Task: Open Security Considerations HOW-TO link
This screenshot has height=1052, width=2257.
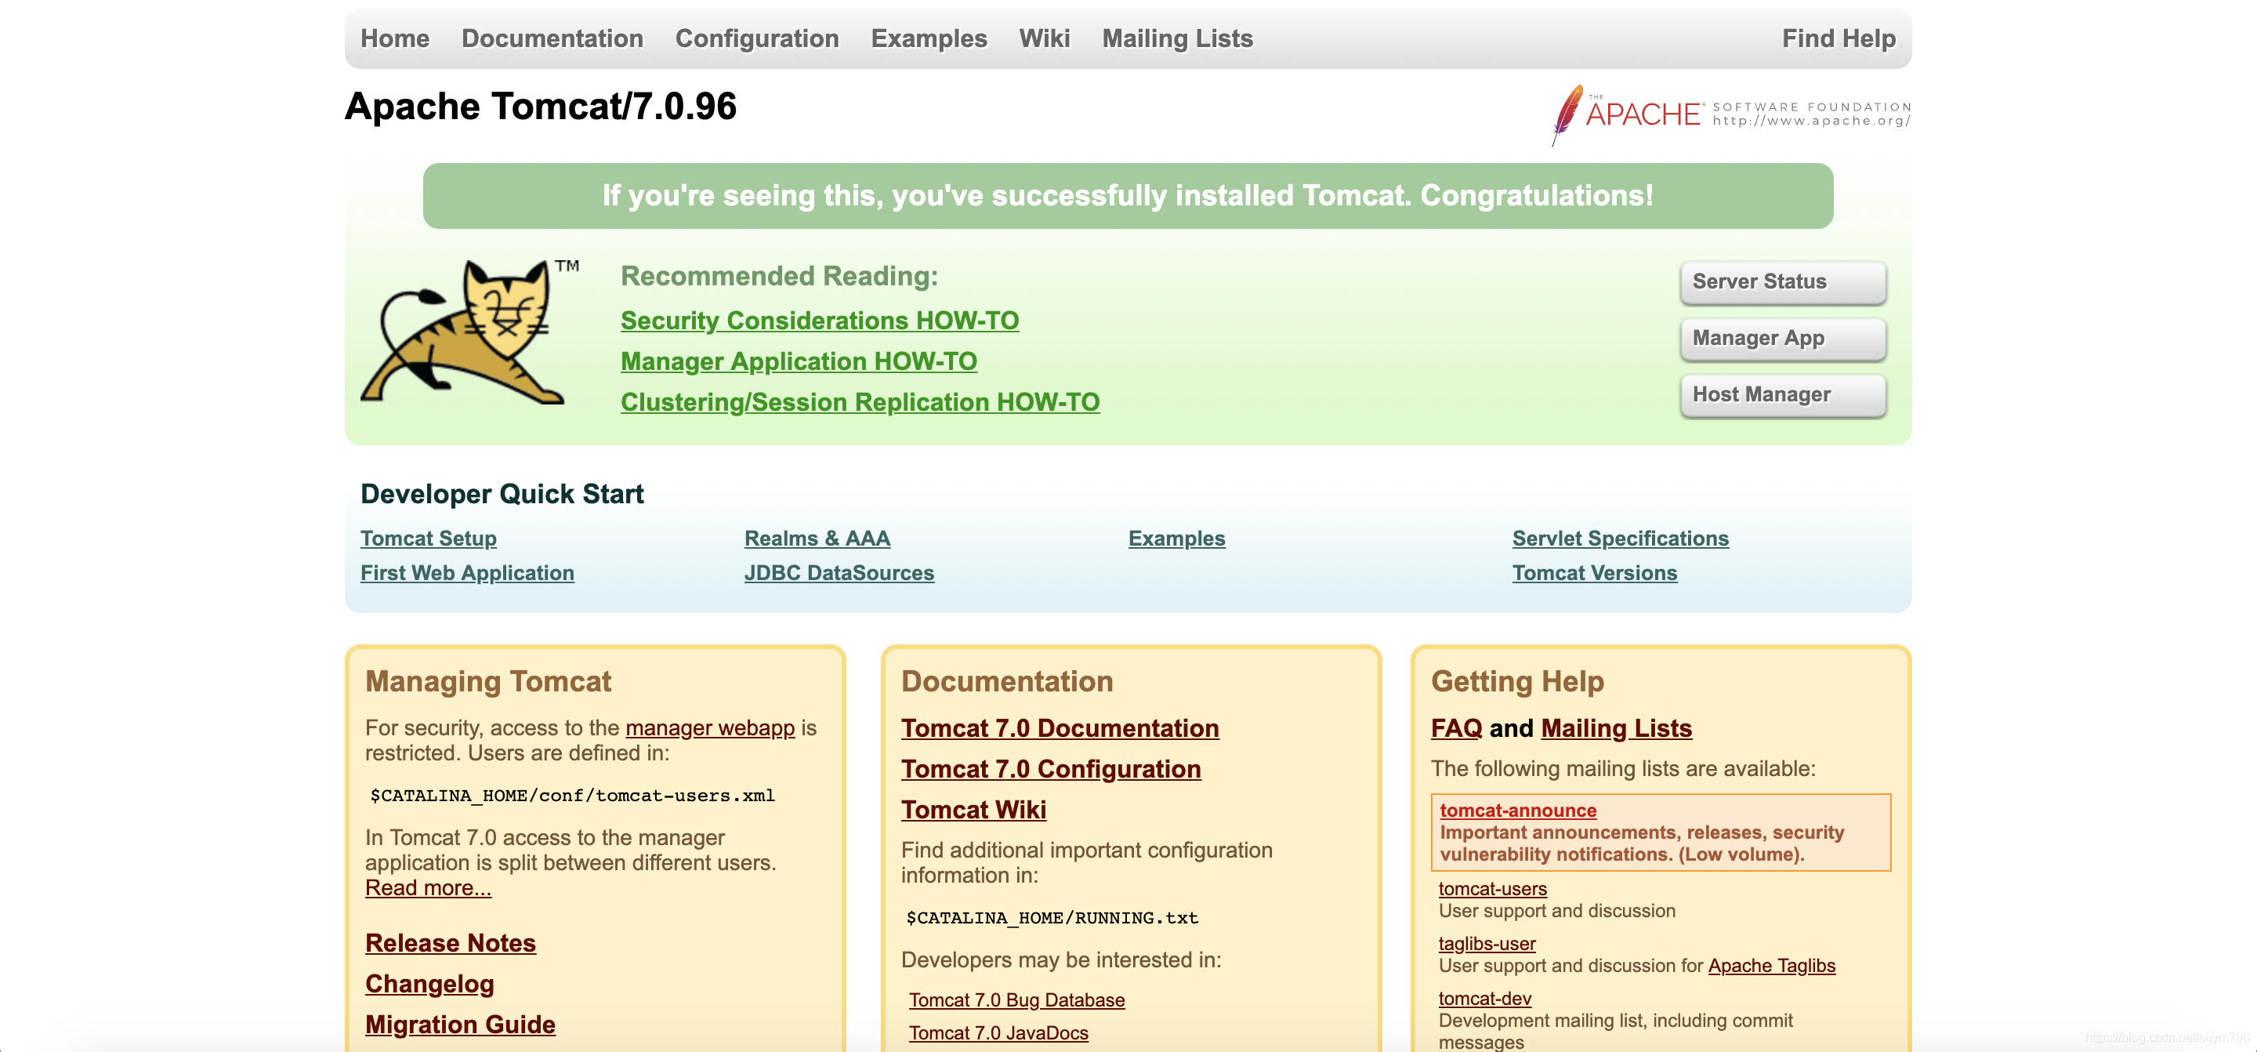Action: click(x=820, y=321)
